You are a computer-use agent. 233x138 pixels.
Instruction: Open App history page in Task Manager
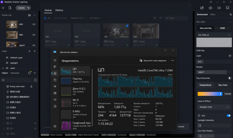55,80
